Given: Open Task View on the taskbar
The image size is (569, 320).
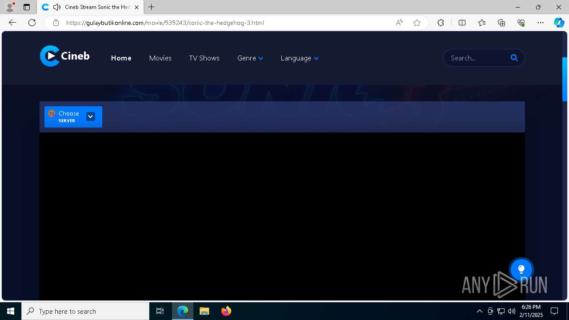Looking at the screenshot, I should (x=160, y=311).
